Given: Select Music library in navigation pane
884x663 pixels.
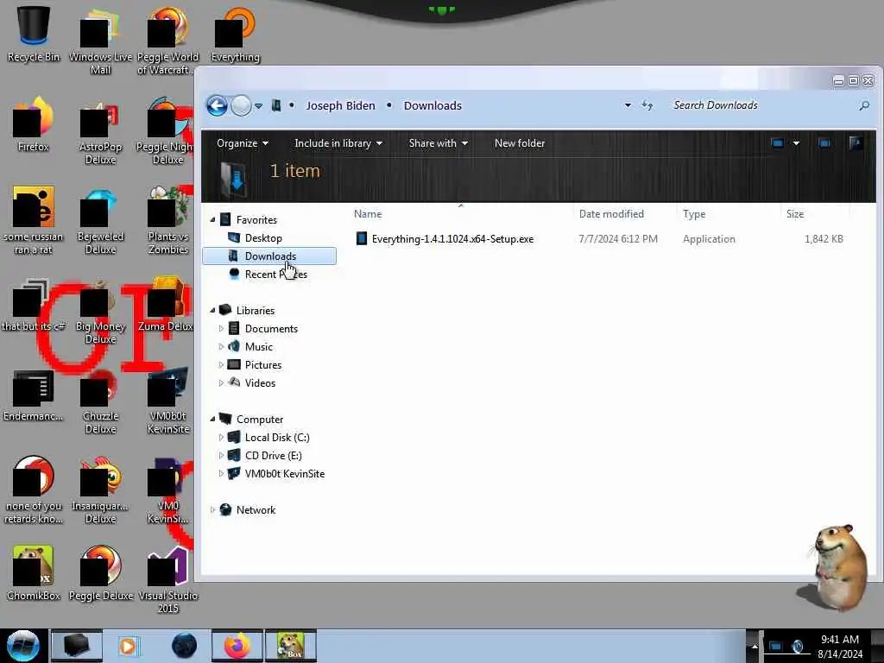Looking at the screenshot, I should point(259,347).
